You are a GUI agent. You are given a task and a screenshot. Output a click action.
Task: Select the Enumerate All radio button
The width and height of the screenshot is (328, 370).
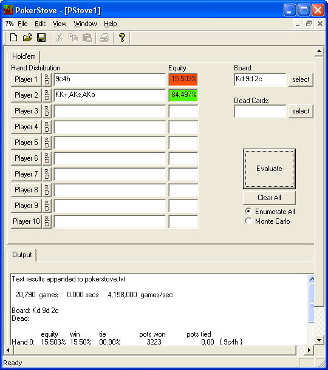click(x=248, y=211)
